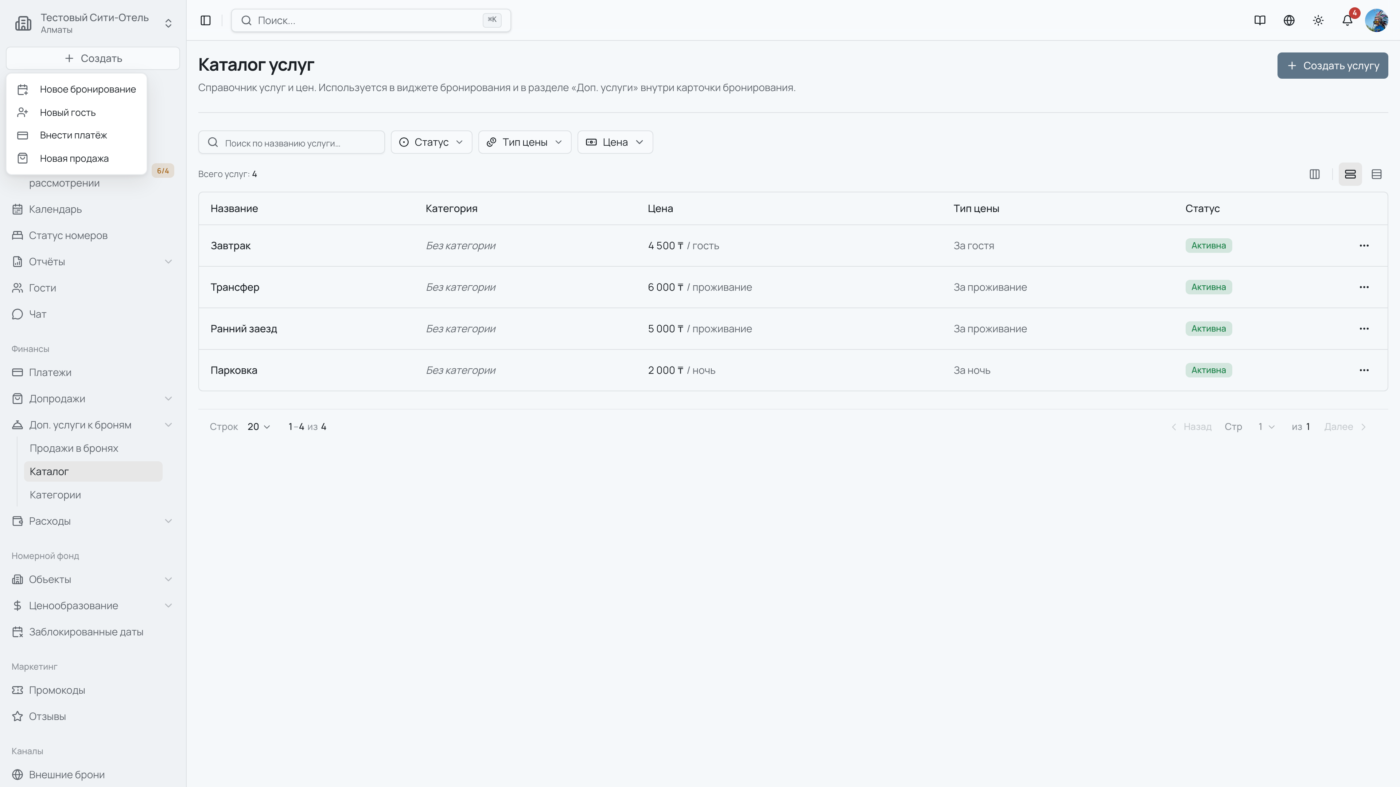Open row actions for Парковка

tap(1364, 371)
